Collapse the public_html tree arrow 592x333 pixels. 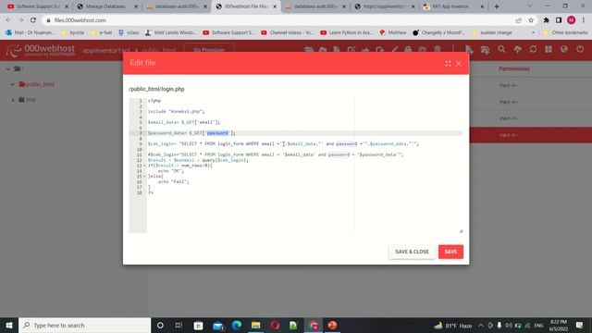click(x=13, y=84)
